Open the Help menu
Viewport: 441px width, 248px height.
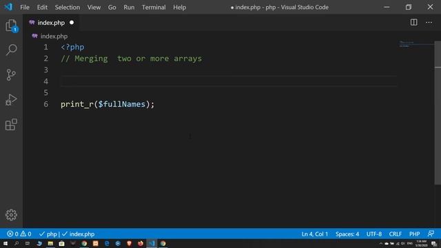click(179, 8)
